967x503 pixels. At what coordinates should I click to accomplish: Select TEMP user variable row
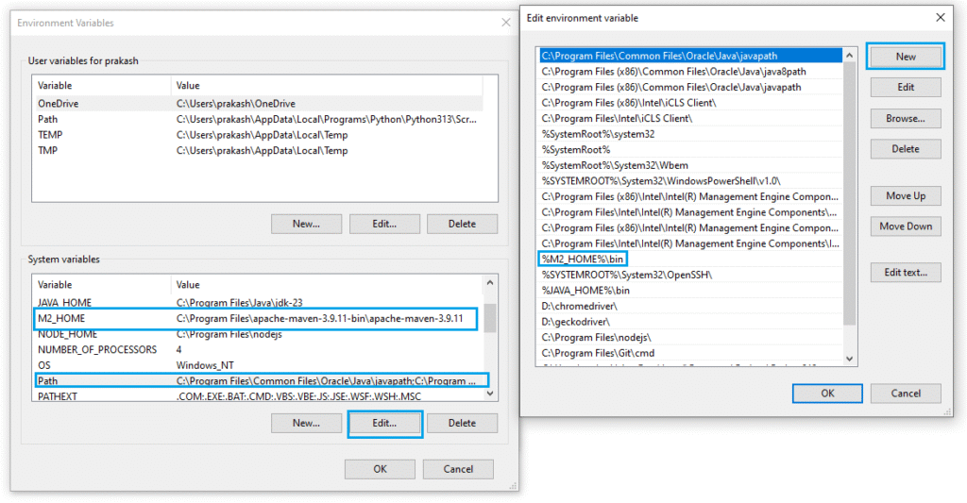pyautogui.click(x=259, y=134)
